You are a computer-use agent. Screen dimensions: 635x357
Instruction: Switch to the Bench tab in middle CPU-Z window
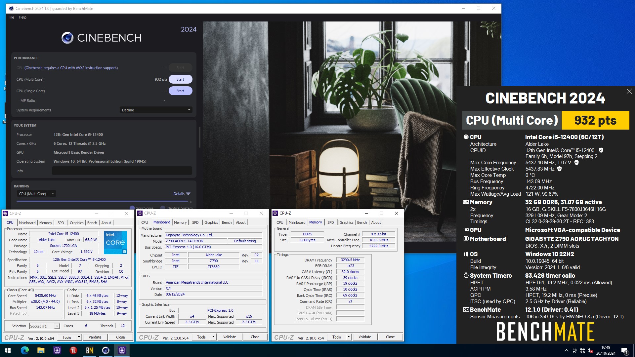[x=227, y=222]
